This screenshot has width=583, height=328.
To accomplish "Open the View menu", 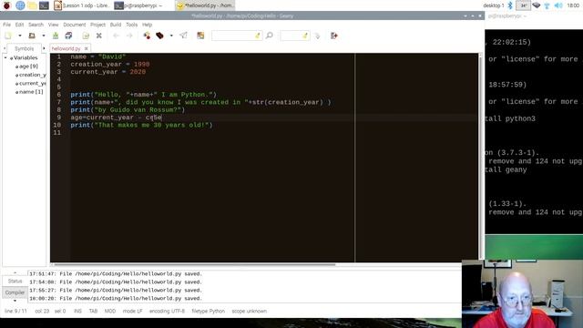I will pyautogui.click(x=53, y=25).
